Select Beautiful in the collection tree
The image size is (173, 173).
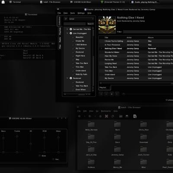pyautogui.click(x=80, y=37)
